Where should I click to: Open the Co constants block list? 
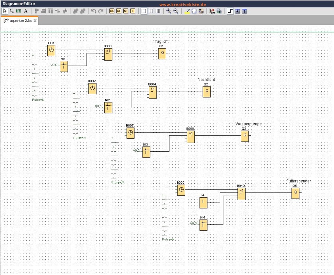[112, 11]
